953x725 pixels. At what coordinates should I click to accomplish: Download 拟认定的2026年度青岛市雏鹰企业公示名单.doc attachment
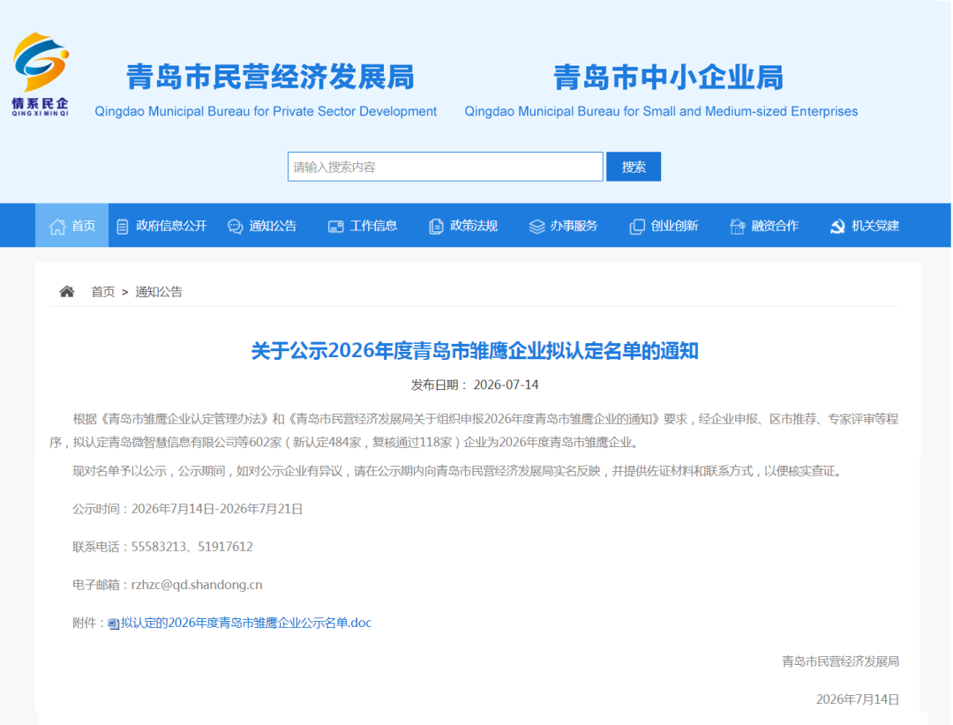click(246, 623)
